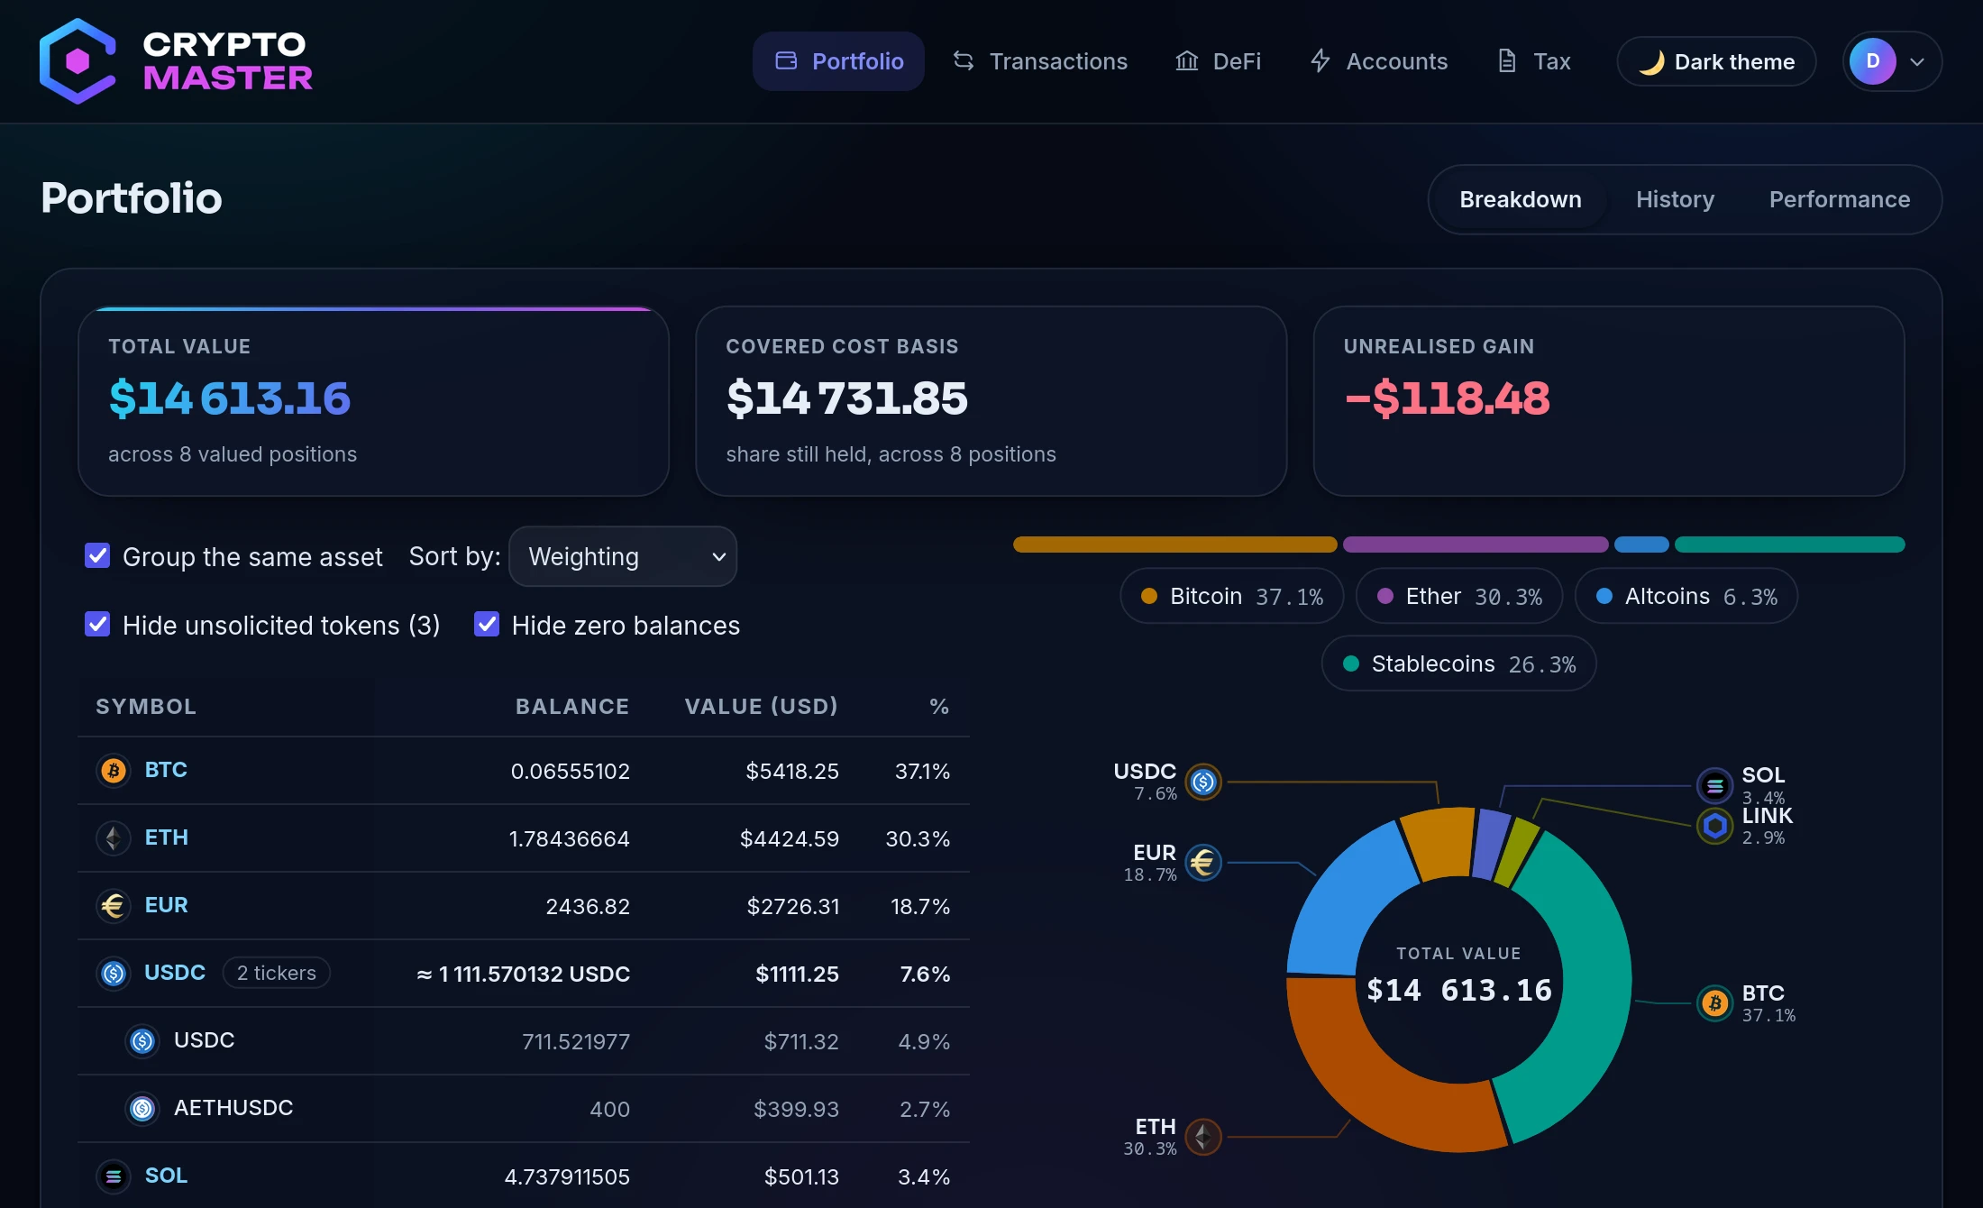This screenshot has width=1983, height=1208.
Task: Click the 1.78436664 ETH balance cell
Action: pos(570,839)
